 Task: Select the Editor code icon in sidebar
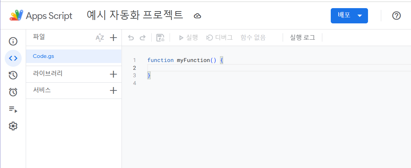tap(13, 58)
